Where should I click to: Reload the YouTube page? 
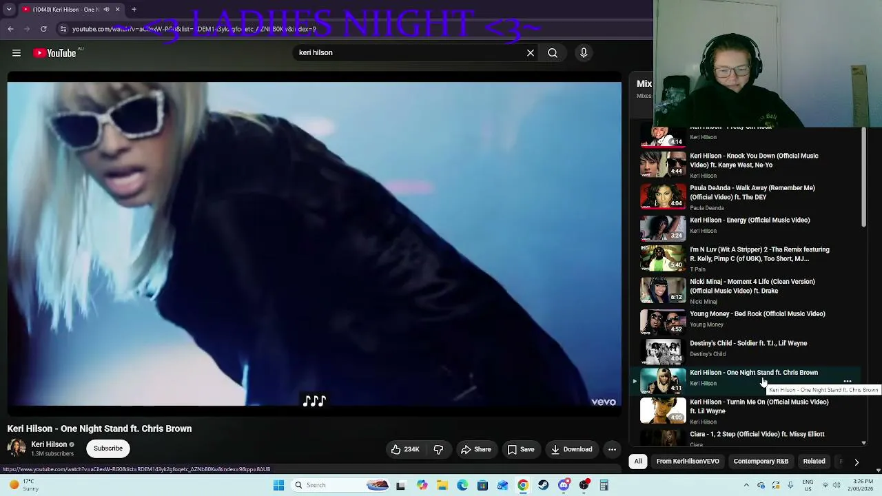click(43, 29)
